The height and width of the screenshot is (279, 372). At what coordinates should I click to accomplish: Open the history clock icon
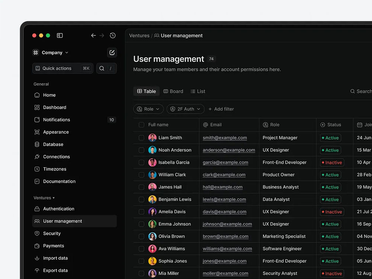point(113,35)
